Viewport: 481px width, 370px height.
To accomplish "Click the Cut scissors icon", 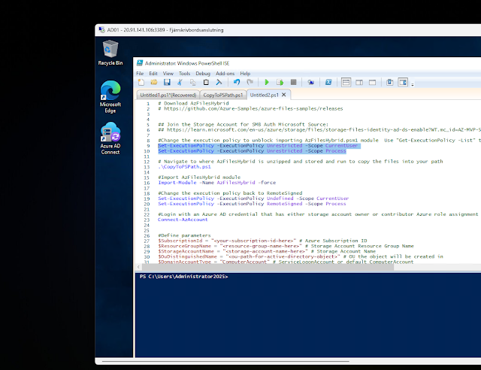I will tap(180, 82).
